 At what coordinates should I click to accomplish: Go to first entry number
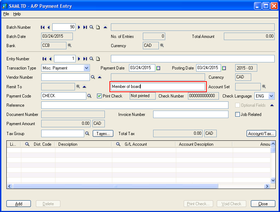pyautogui.click(x=44, y=59)
